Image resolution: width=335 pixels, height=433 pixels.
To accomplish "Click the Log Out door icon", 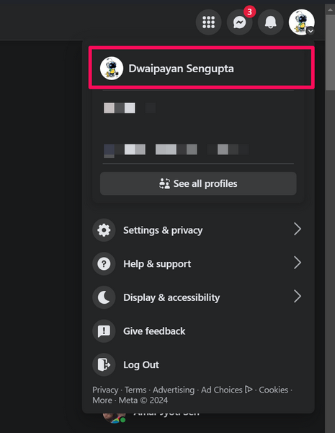I will (x=104, y=364).
